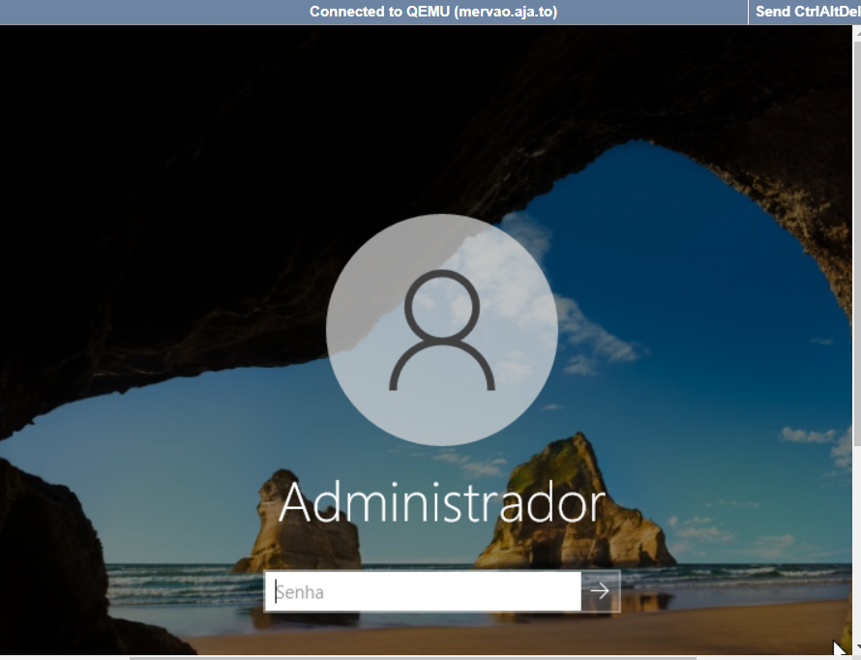Click the empty left side of the QEMU status bar
Screen dimensions: 861x660
(x=145, y=12)
